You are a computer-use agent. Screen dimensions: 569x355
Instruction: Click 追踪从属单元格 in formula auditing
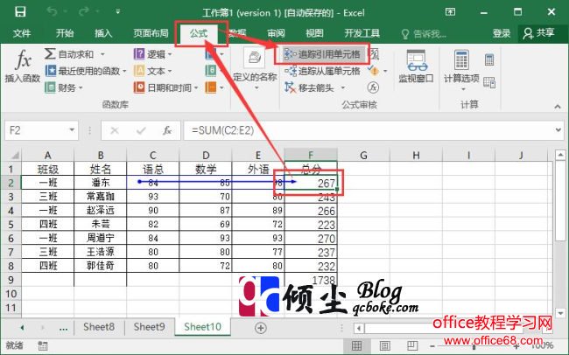322,71
